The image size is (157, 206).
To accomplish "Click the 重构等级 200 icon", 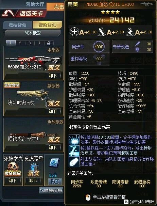I will 99,59.
